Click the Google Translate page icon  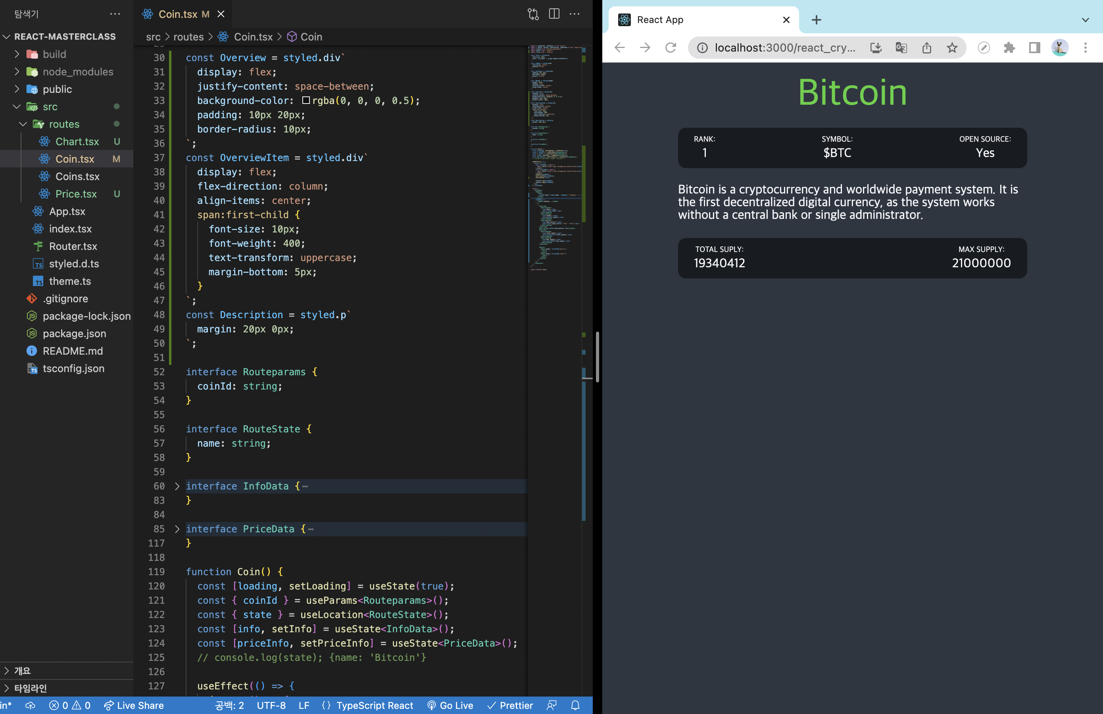(x=901, y=48)
